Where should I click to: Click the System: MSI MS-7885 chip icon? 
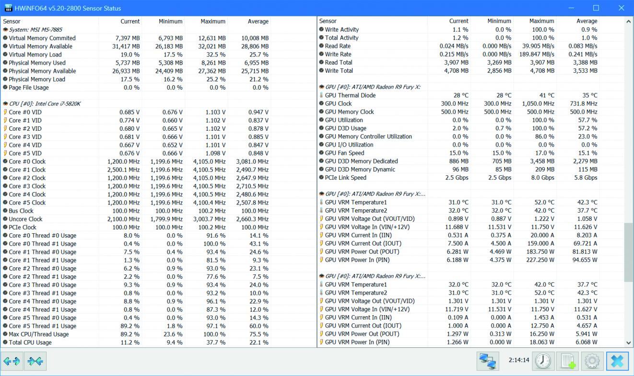(5, 30)
